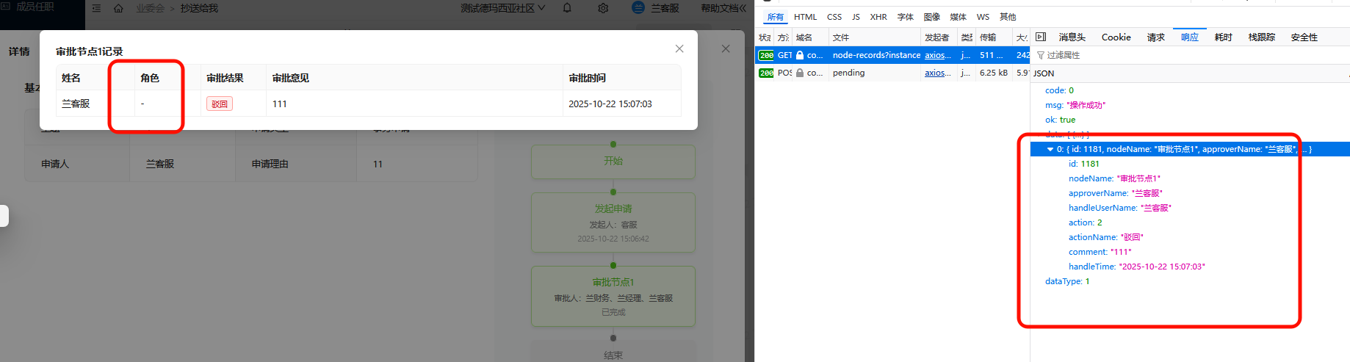This screenshot has width=1350, height=362.
Task: Click the 抄送给我 breadcrumb
Action: pyautogui.click(x=199, y=8)
